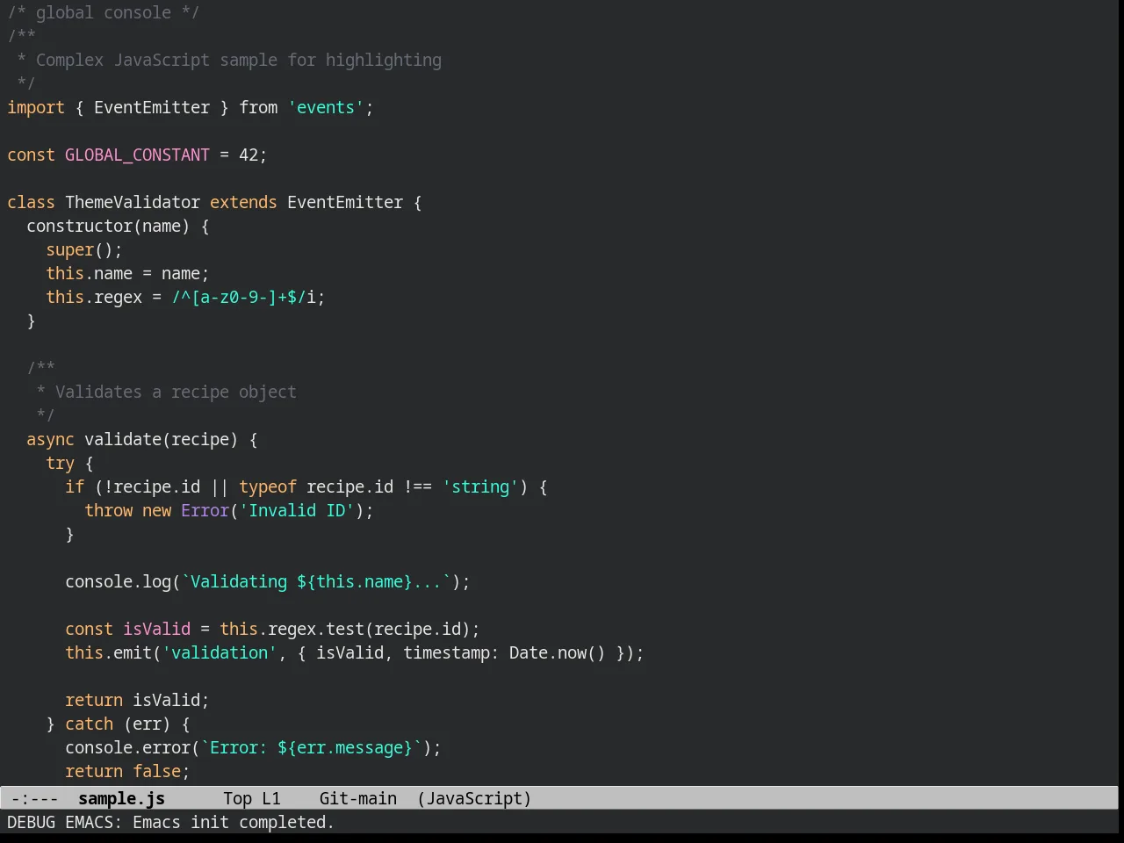Click the comment 'Complex JavaScript sample for highlighting'
Image resolution: width=1124 pixels, height=843 pixels.
239,60
